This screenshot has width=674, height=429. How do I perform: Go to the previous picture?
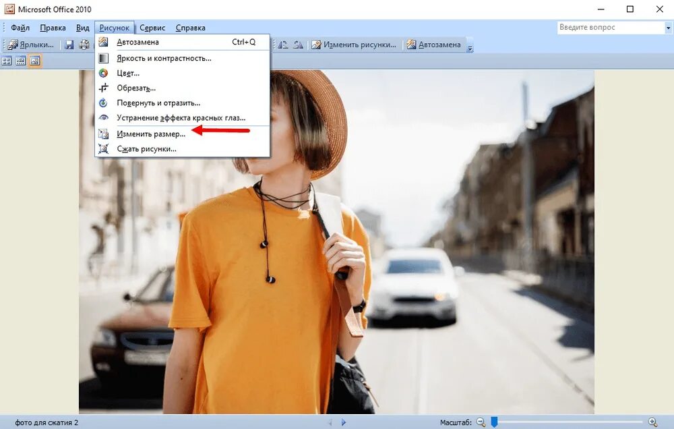330,422
